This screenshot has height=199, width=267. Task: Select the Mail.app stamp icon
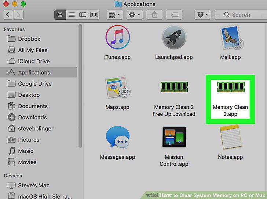(231, 37)
